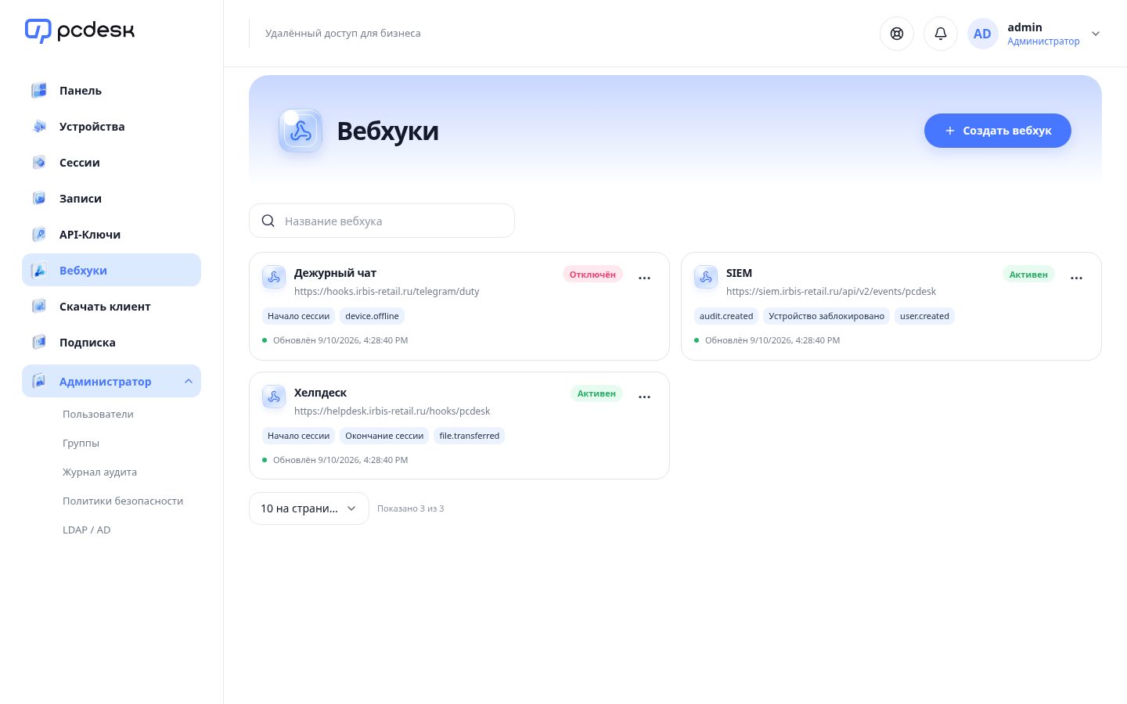Open the 10 per page dropdown
This screenshot has width=1127, height=704.
pyautogui.click(x=309, y=508)
